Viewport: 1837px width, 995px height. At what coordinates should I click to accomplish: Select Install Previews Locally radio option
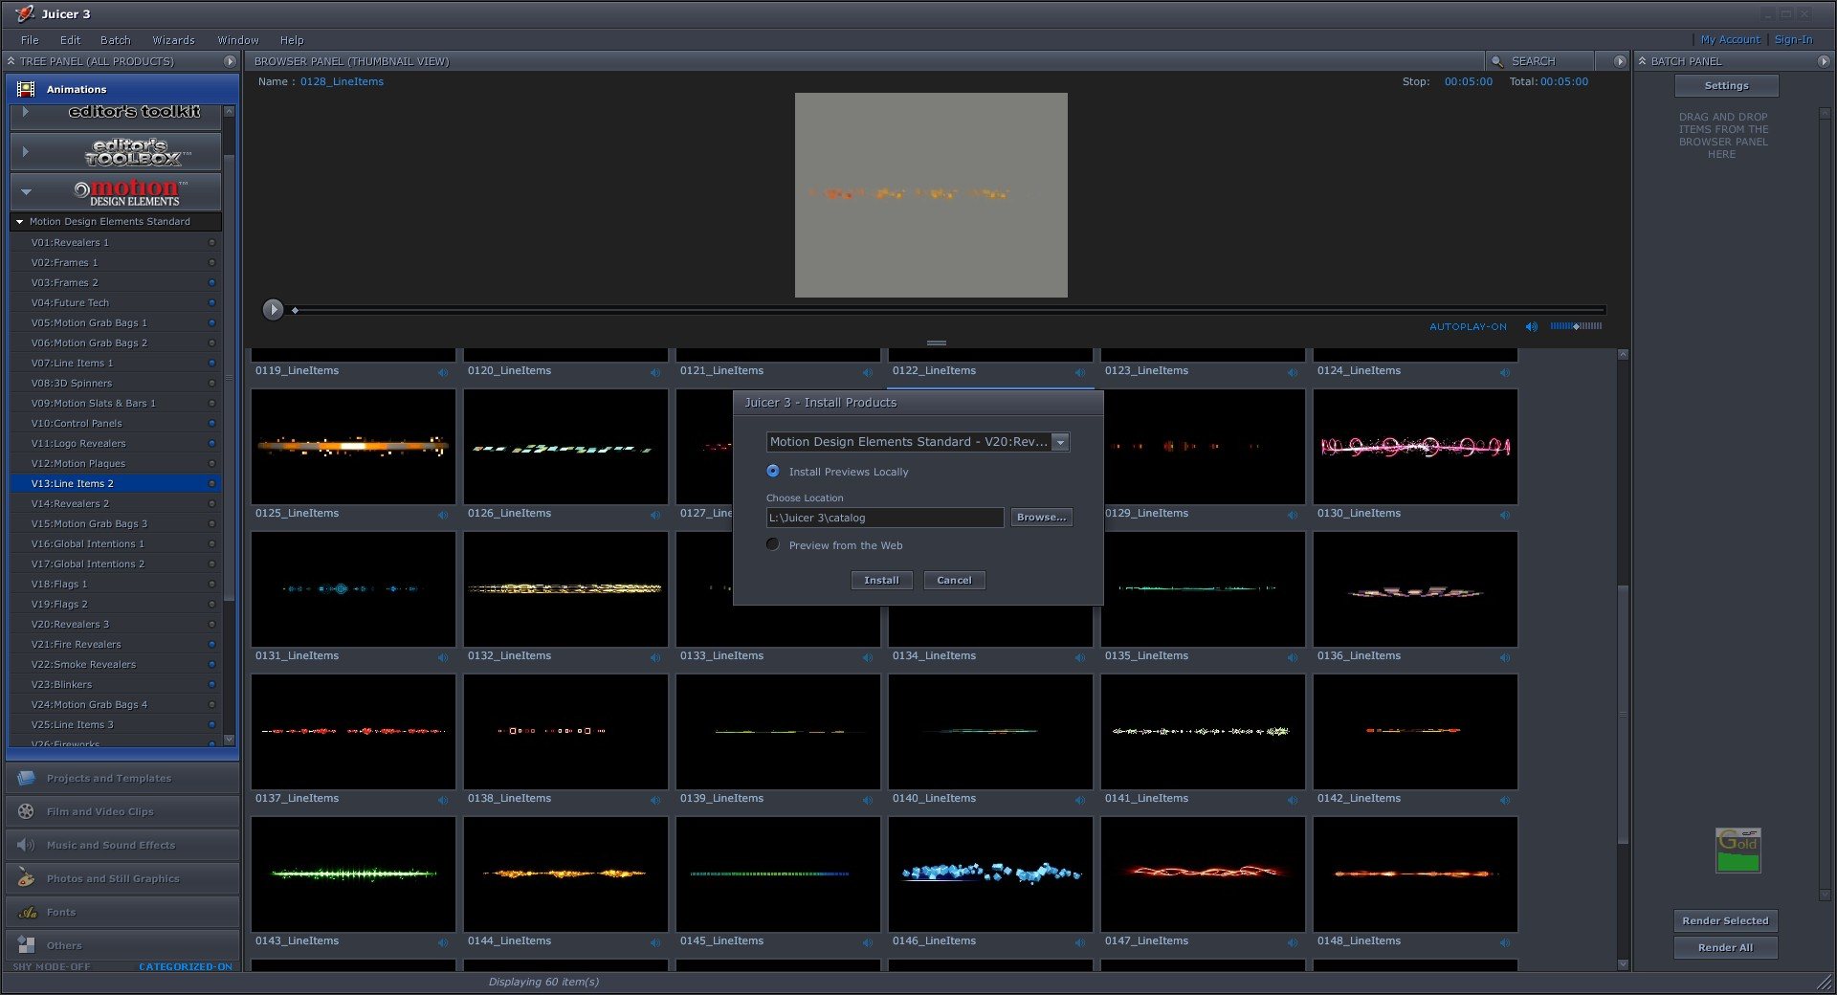773,472
